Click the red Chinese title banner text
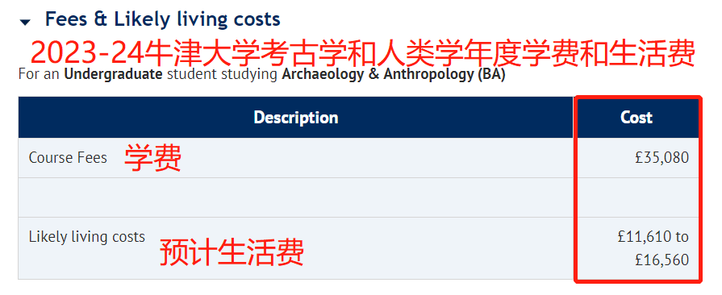This screenshot has width=722, height=295. click(x=362, y=53)
